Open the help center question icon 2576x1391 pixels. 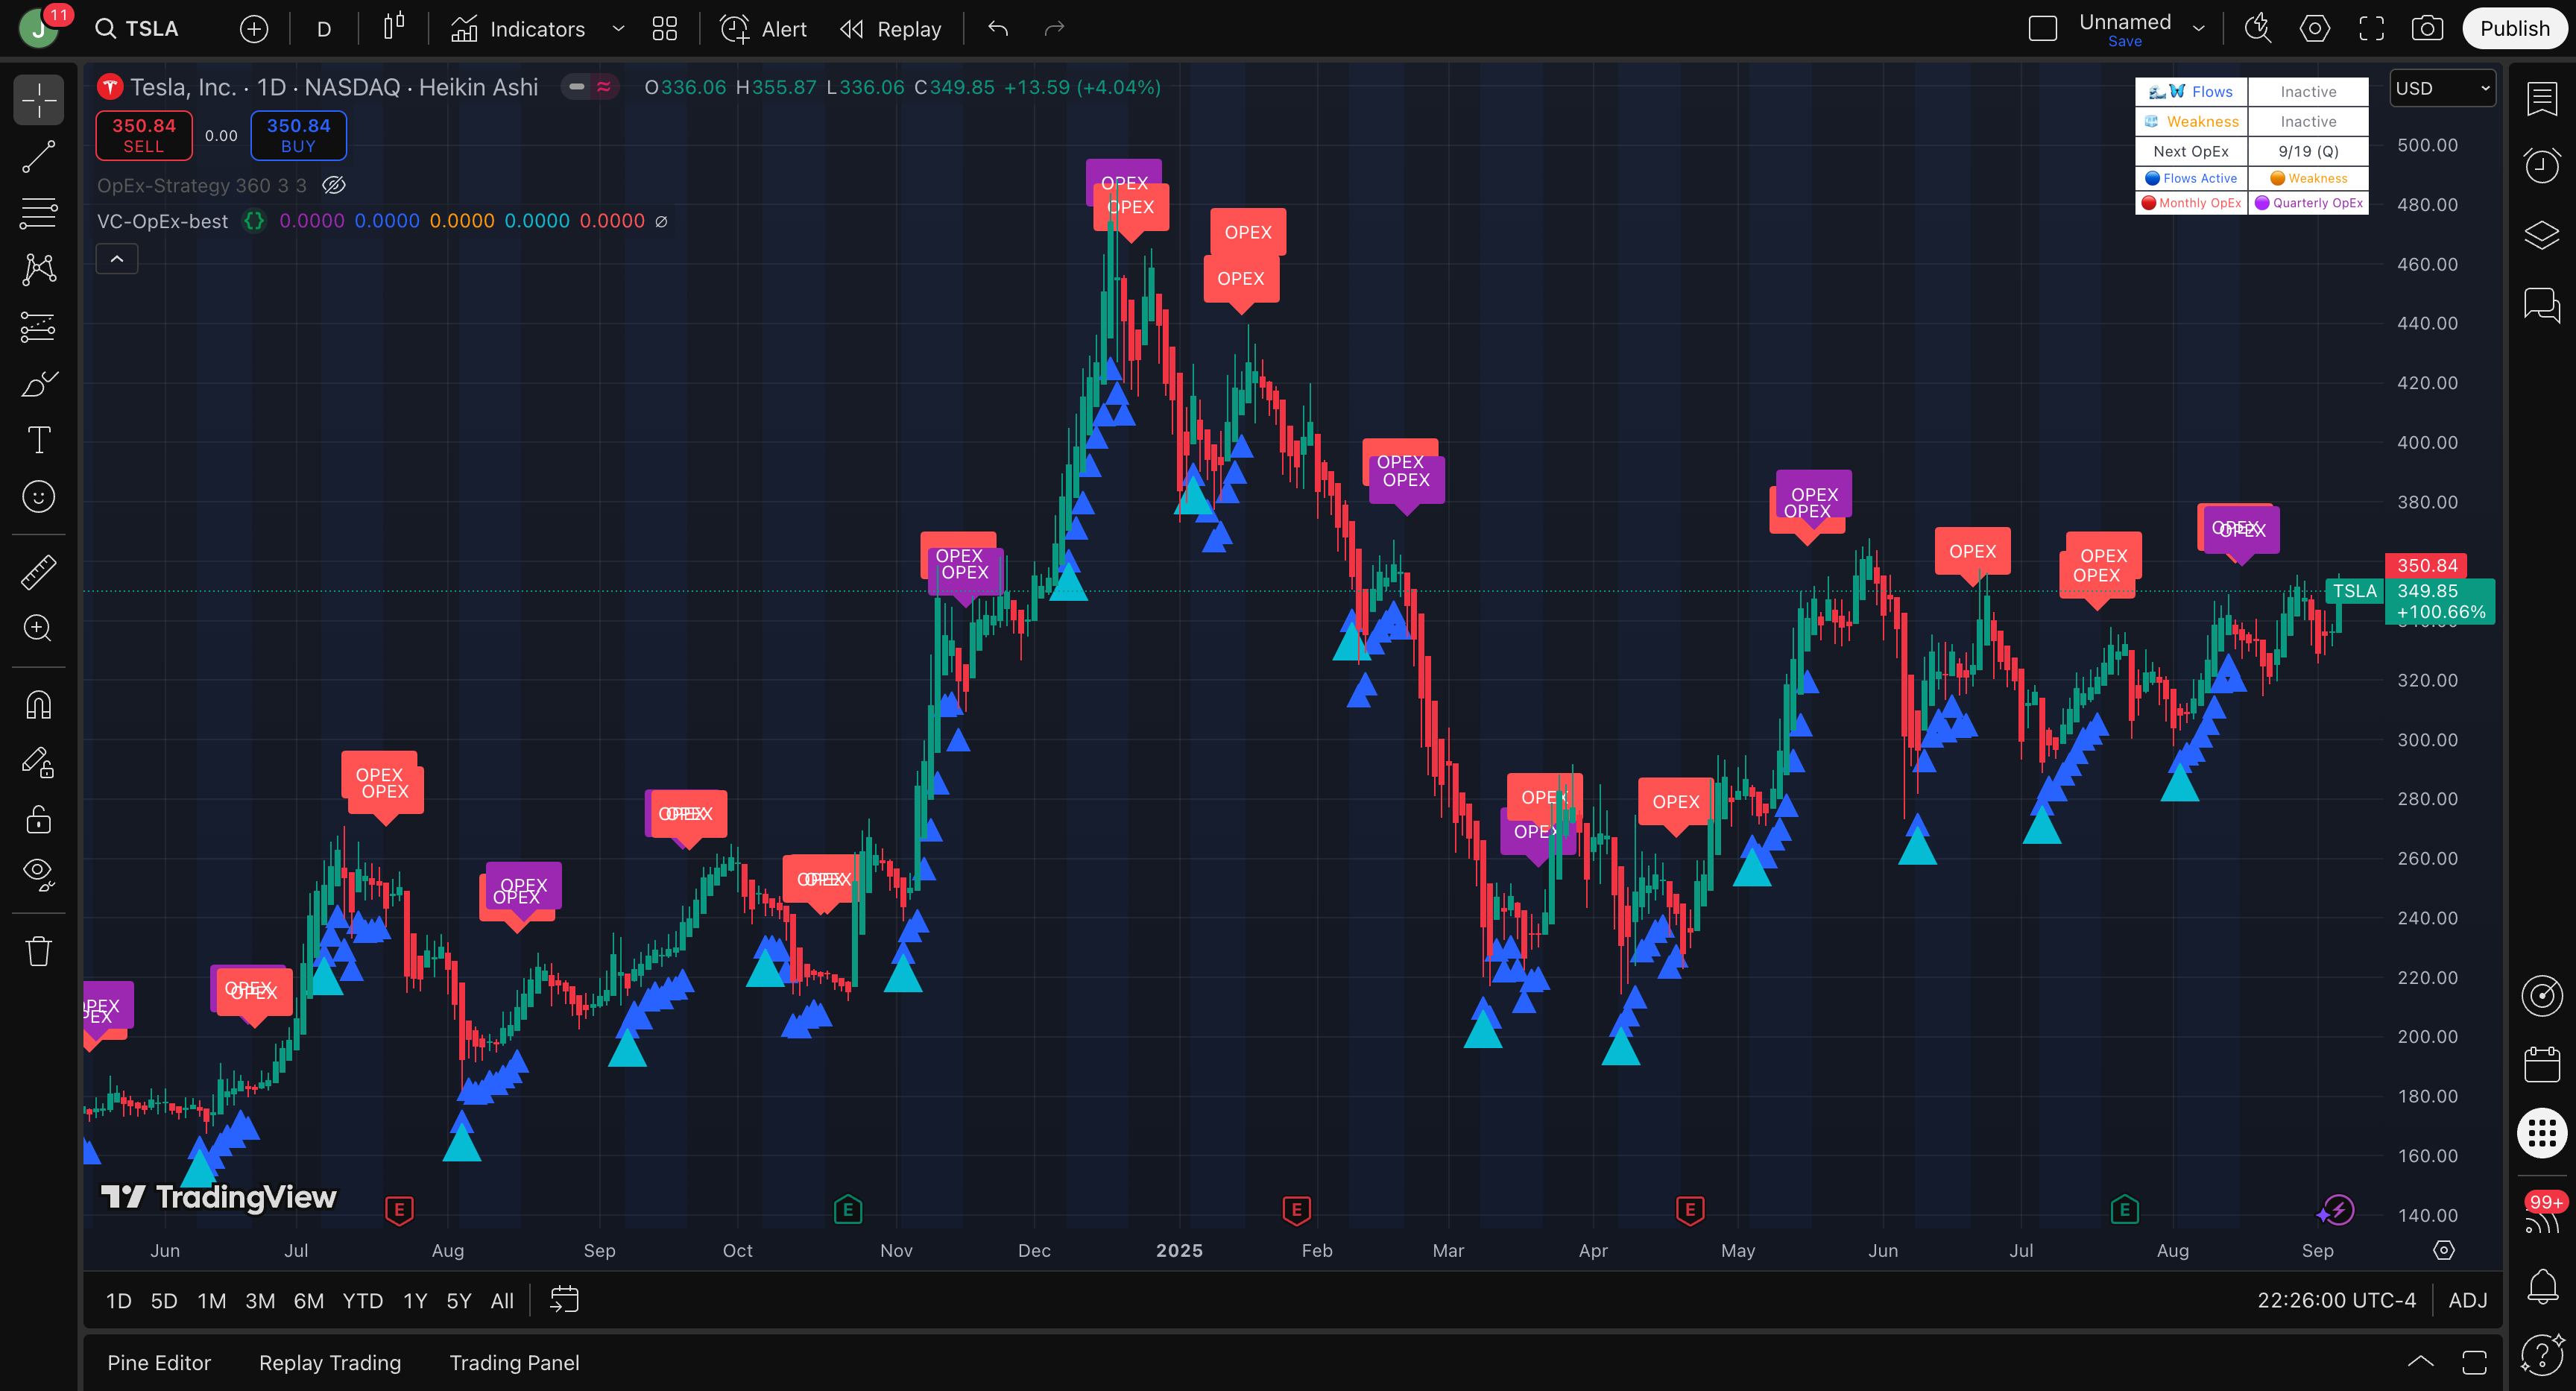[2542, 1355]
